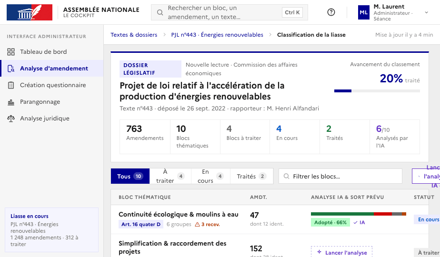The image size is (440, 257).
Task: Open the Liasse en cours card
Action: point(51,230)
